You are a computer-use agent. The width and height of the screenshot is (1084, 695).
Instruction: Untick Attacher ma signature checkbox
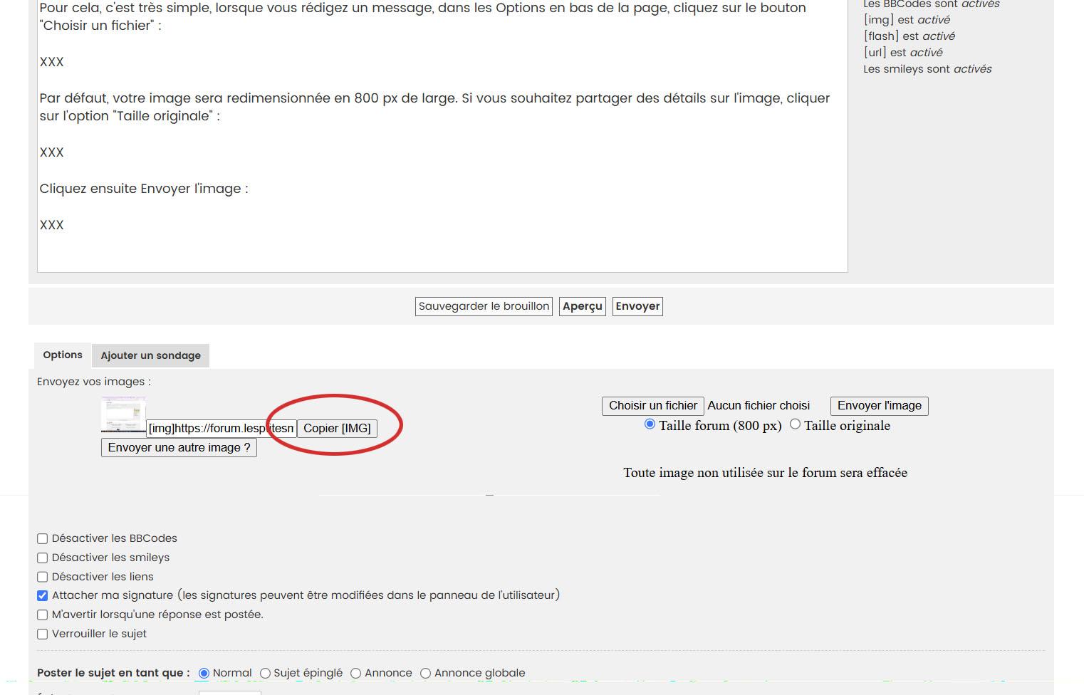pyautogui.click(x=43, y=595)
